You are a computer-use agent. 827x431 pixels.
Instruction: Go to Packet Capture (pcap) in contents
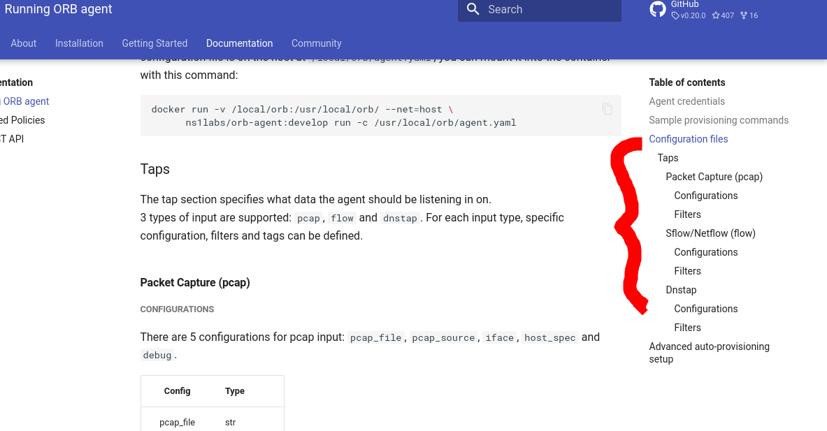click(x=714, y=177)
